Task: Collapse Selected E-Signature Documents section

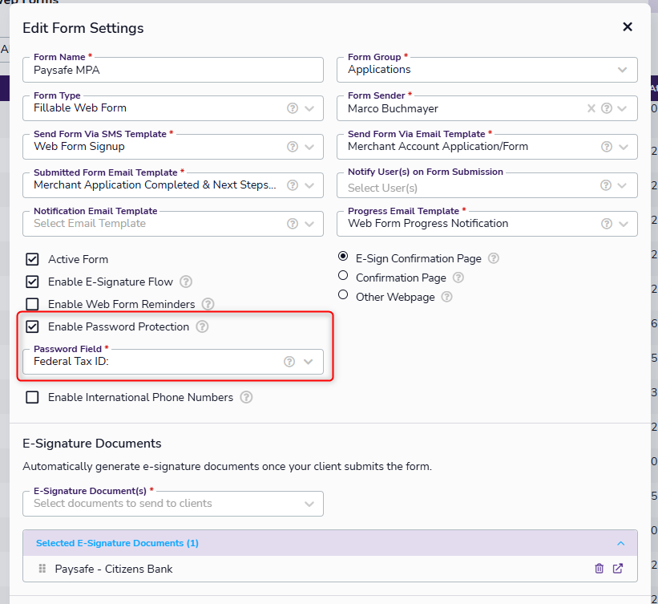Action: point(620,543)
